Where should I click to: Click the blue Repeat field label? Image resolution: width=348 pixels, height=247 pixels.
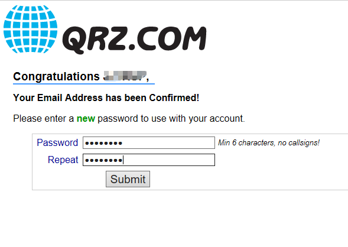[63, 160]
